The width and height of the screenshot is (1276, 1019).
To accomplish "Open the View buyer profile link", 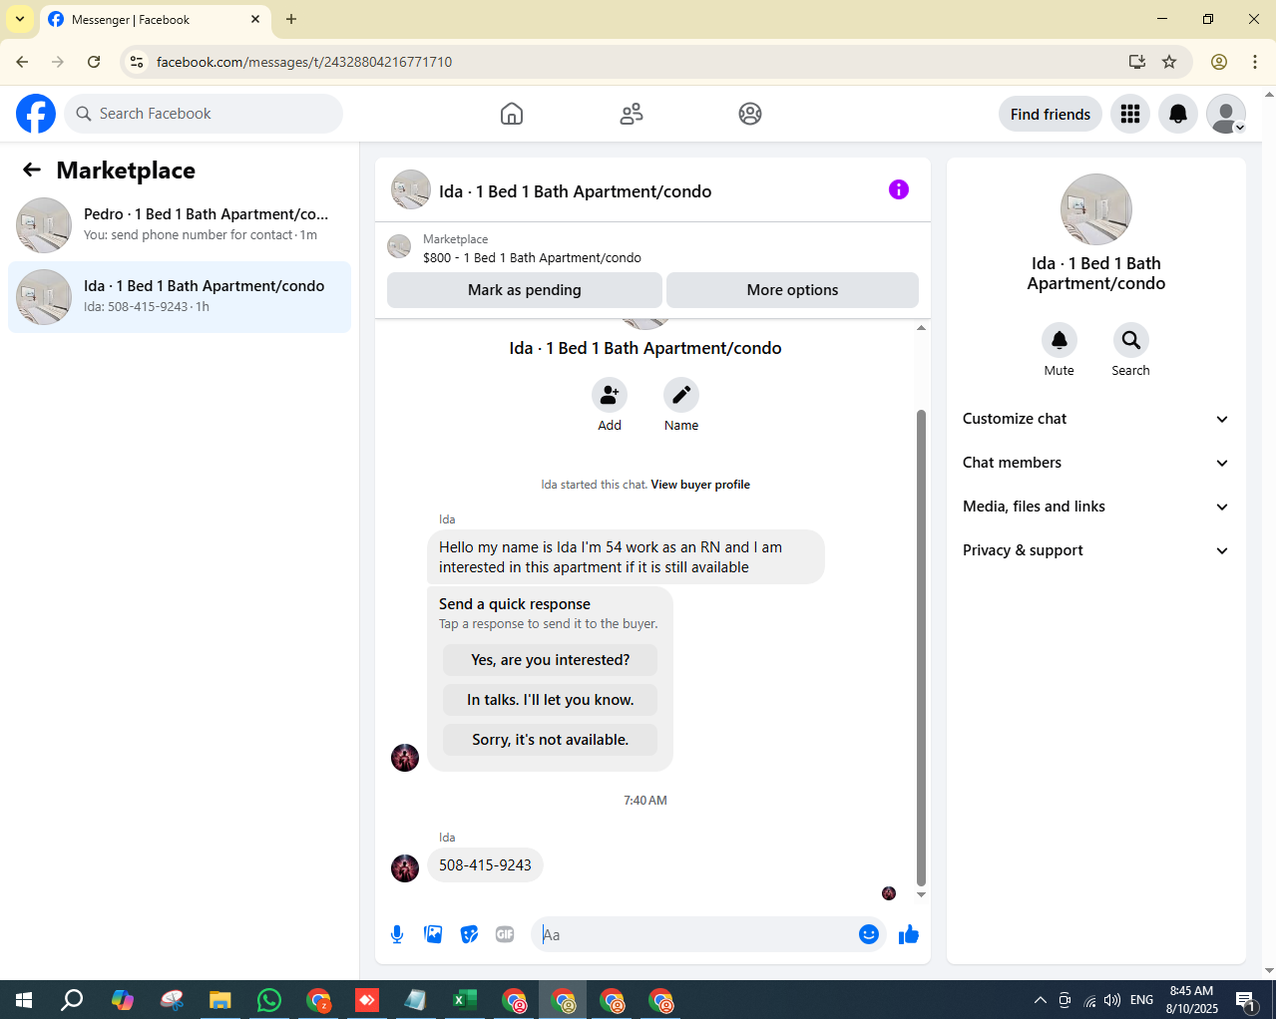I will coord(700,485).
